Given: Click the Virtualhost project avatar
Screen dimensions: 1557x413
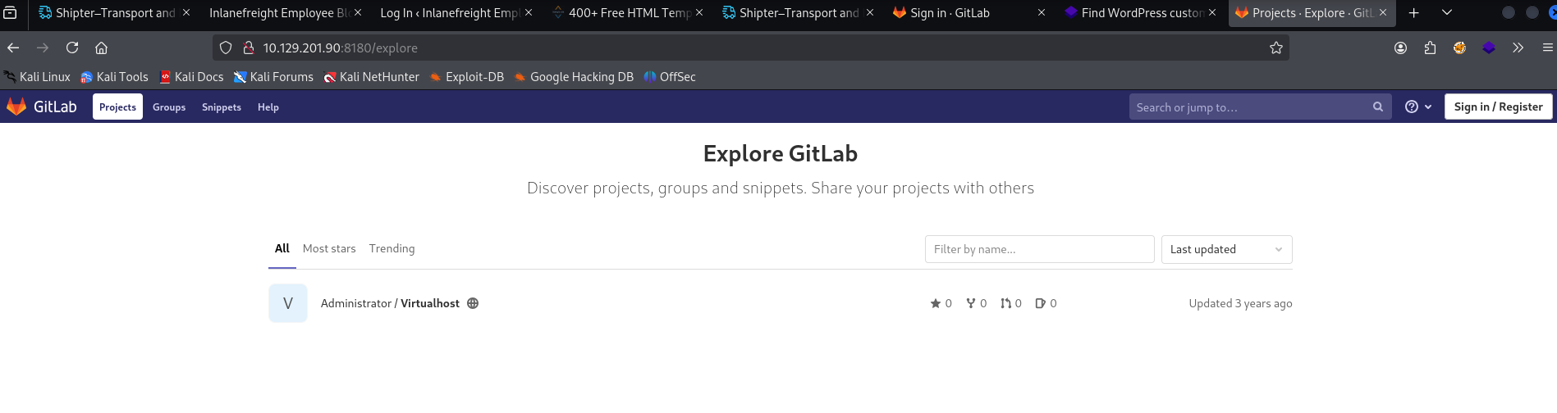Looking at the screenshot, I should coord(288,303).
